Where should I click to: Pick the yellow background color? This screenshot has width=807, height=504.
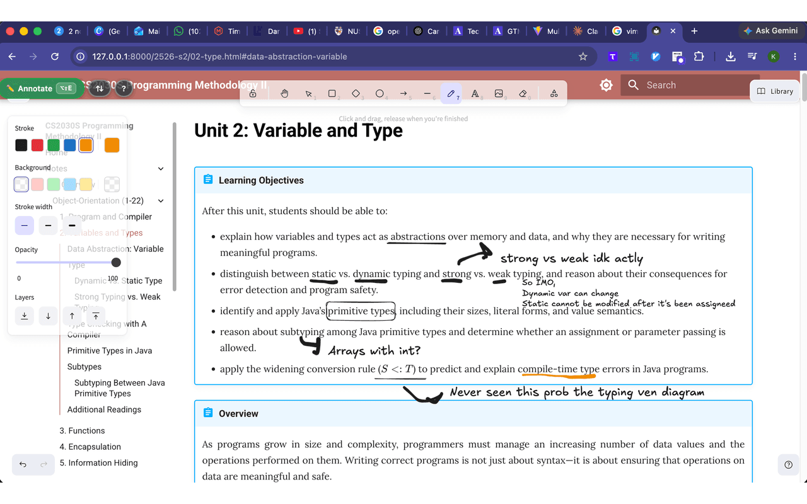point(86,185)
